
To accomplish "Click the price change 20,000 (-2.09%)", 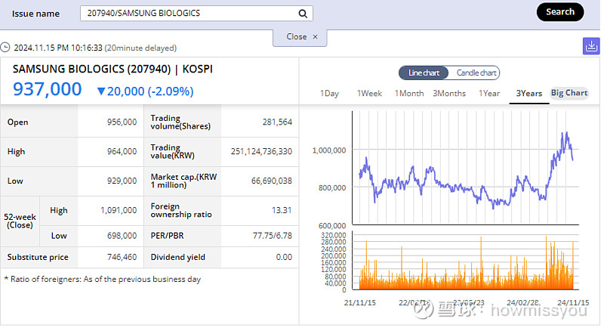I will (146, 91).
